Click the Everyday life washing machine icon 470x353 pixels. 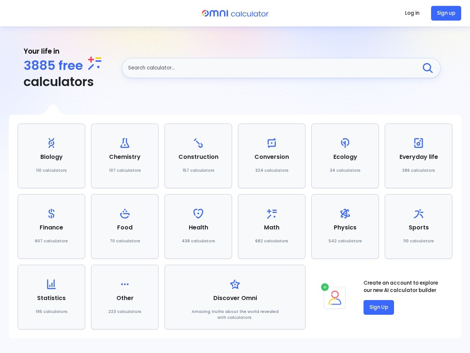tap(419, 143)
